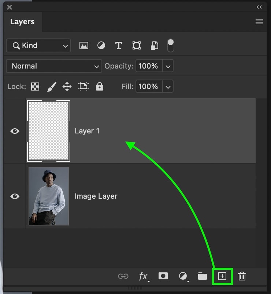The width and height of the screenshot is (271, 294).
Task: Open the Normal blend mode dropdown
Action: 54,66
